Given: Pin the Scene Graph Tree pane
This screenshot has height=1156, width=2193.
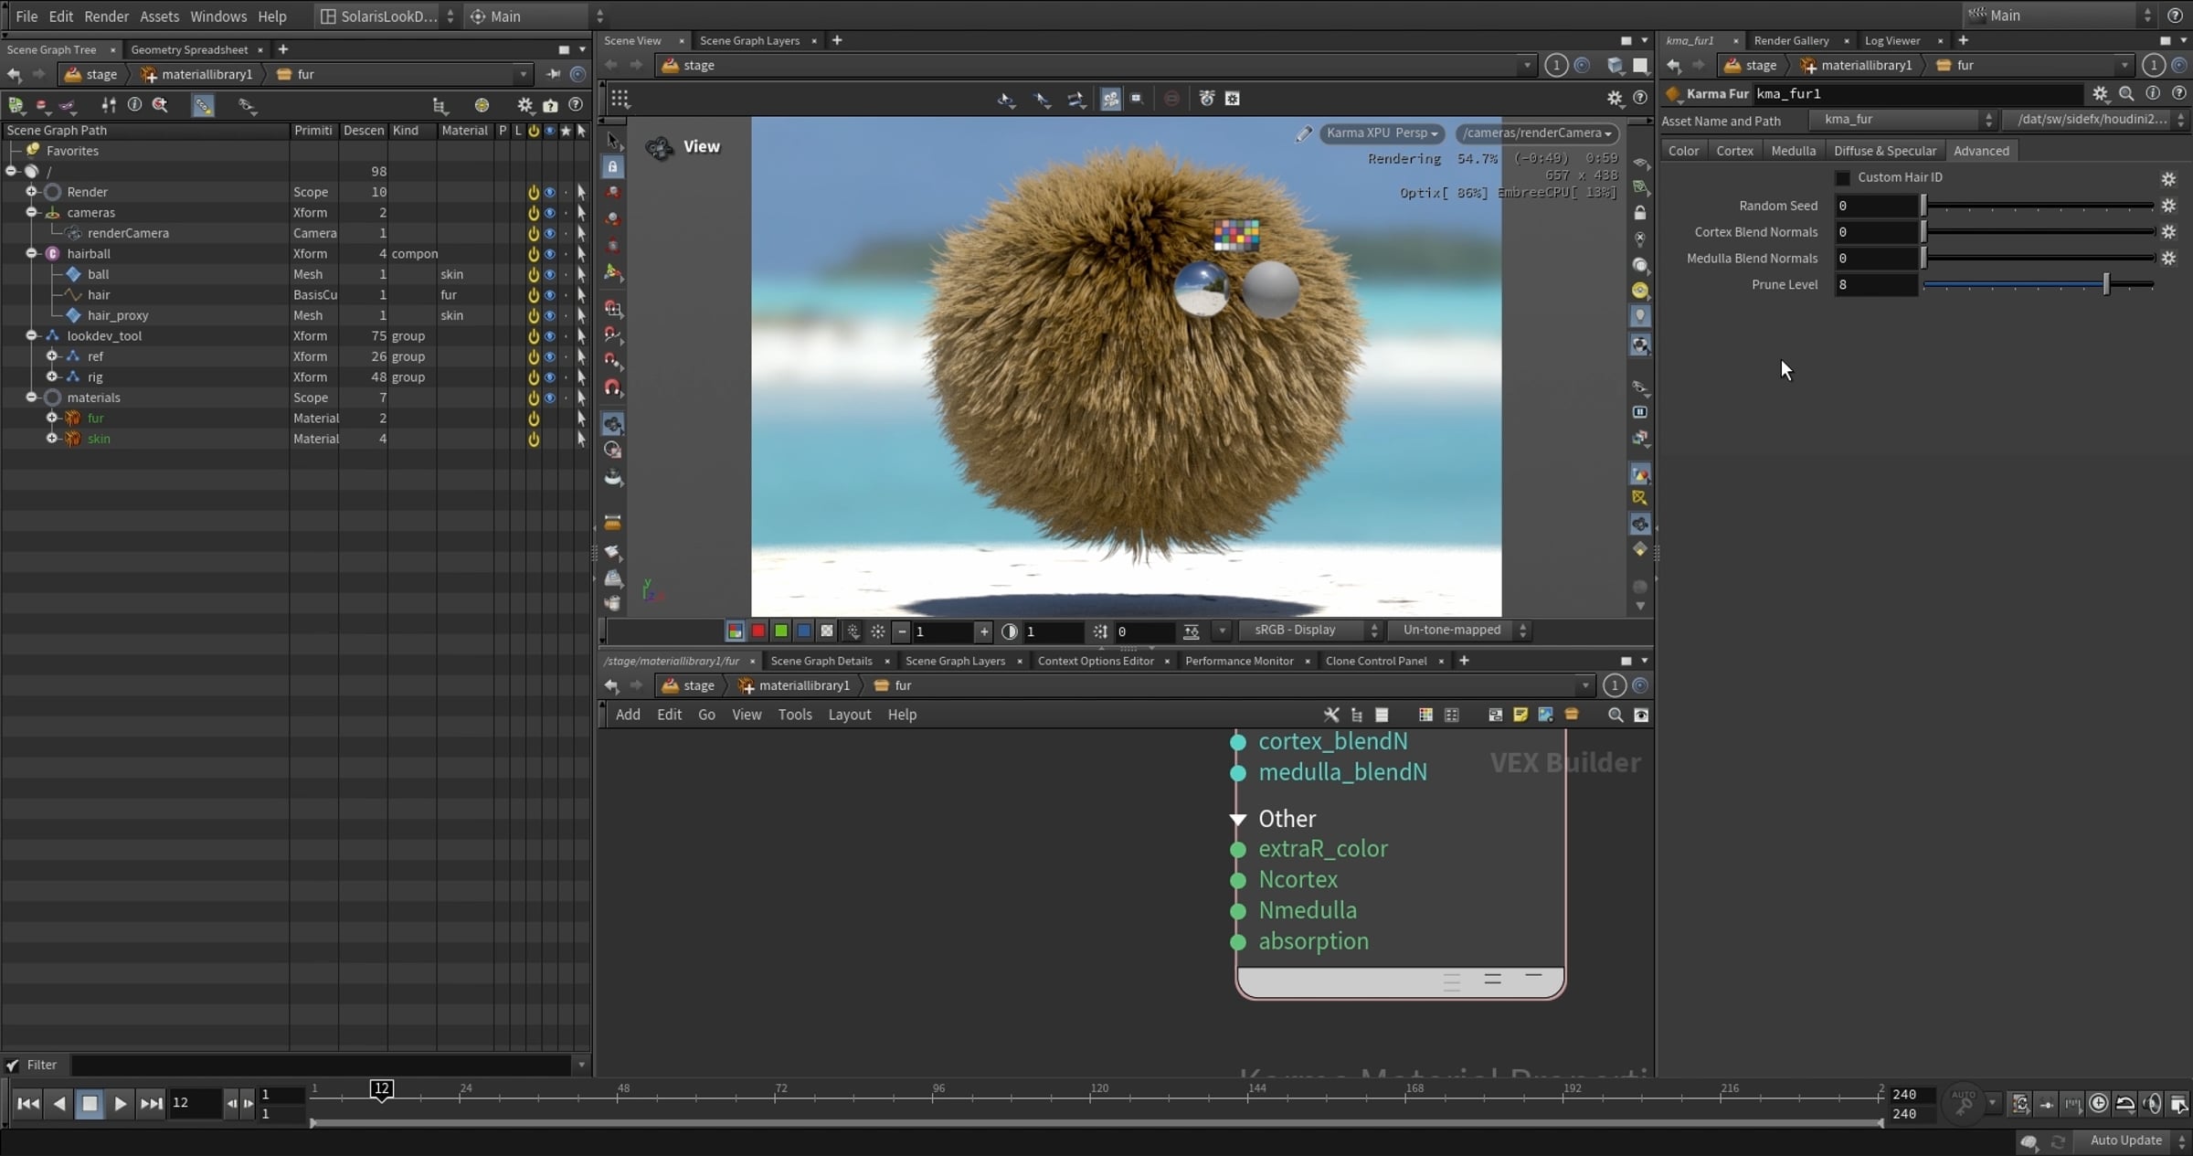Looking at the screenshot, I should (x=553, y=74).
